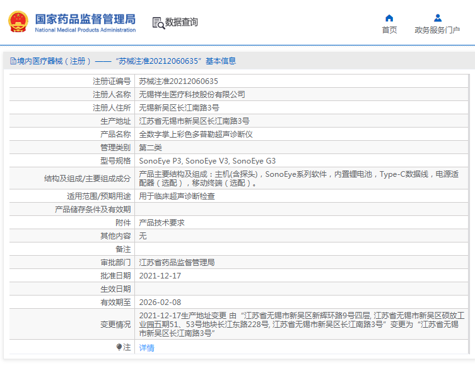This screenshot has height=365, width=475.
Task: Click the 变更情况 row label
Action: pyautogui.click(x=115, y=325)
